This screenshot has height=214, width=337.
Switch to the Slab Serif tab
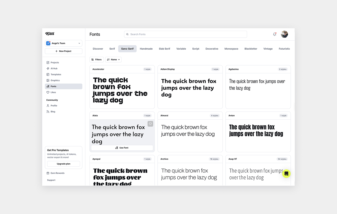click(x=165, y=49)
